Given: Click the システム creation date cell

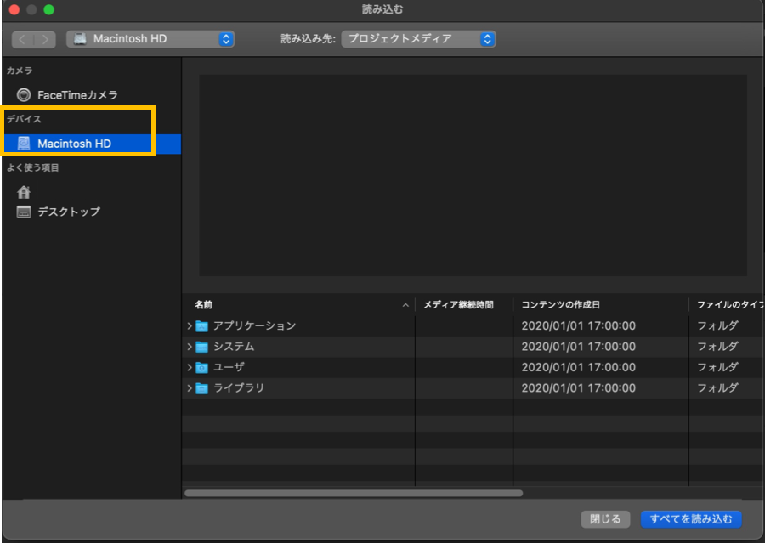Looking at the screenshot, I should [579, 347].
